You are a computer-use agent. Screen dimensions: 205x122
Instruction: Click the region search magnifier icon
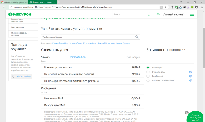click(136, 37)
